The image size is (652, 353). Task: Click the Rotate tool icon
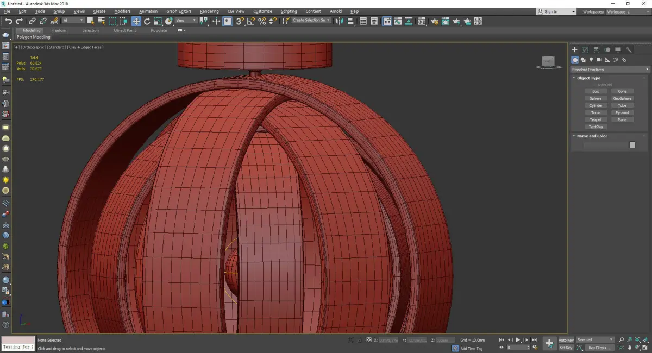(147, 21)
